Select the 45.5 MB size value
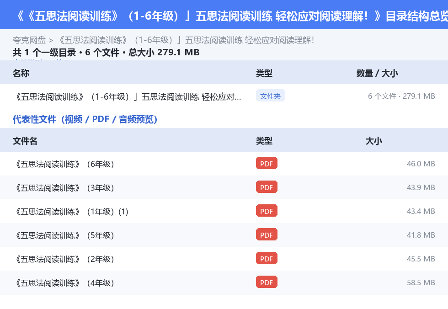 coord(421,258)
